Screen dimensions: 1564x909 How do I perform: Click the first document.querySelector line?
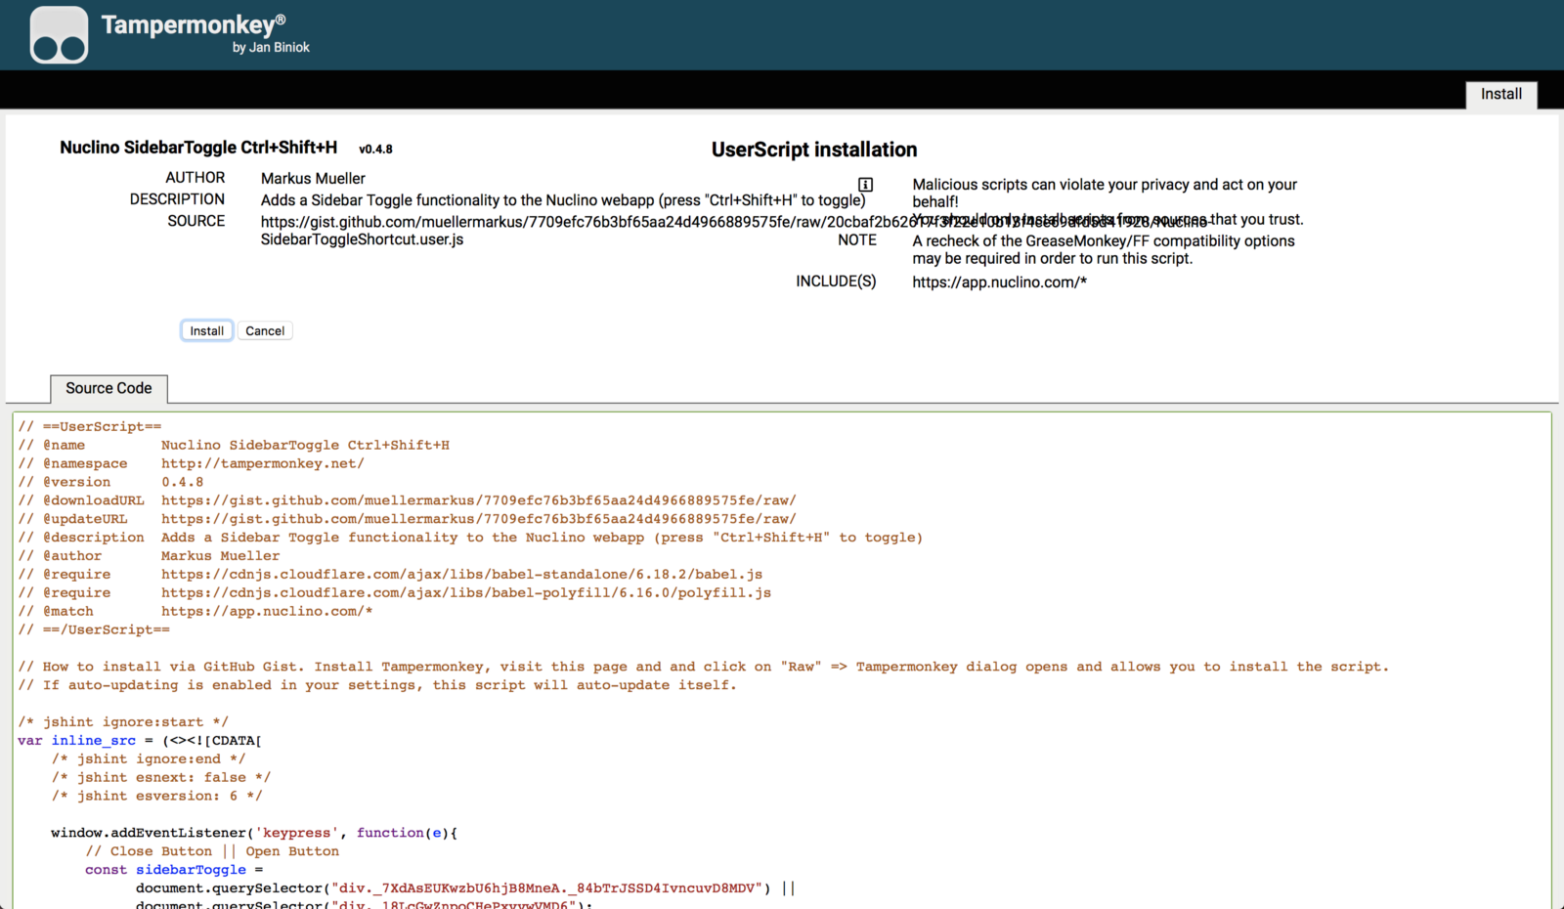(x=465, y=888)
